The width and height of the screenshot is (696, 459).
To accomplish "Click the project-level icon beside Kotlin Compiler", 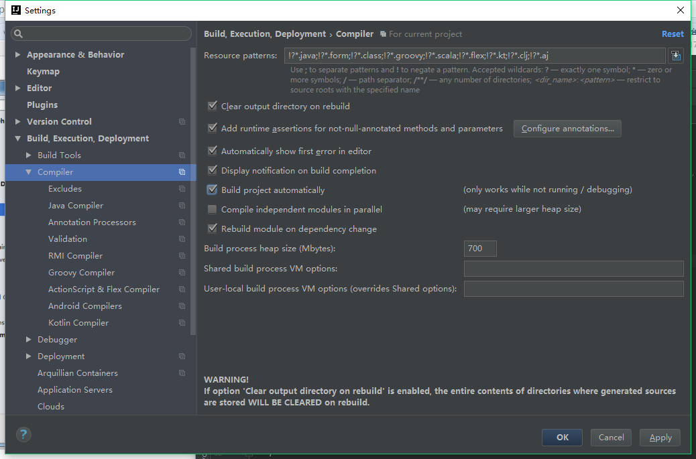I will (x=182, y=323).
